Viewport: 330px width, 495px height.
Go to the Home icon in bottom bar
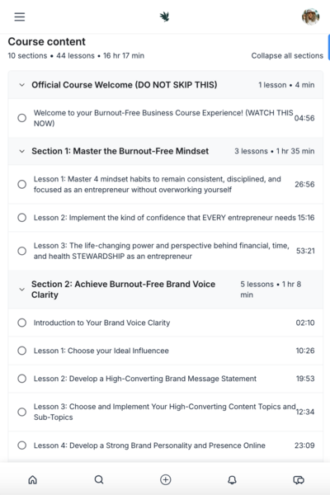tap(32, 480)
